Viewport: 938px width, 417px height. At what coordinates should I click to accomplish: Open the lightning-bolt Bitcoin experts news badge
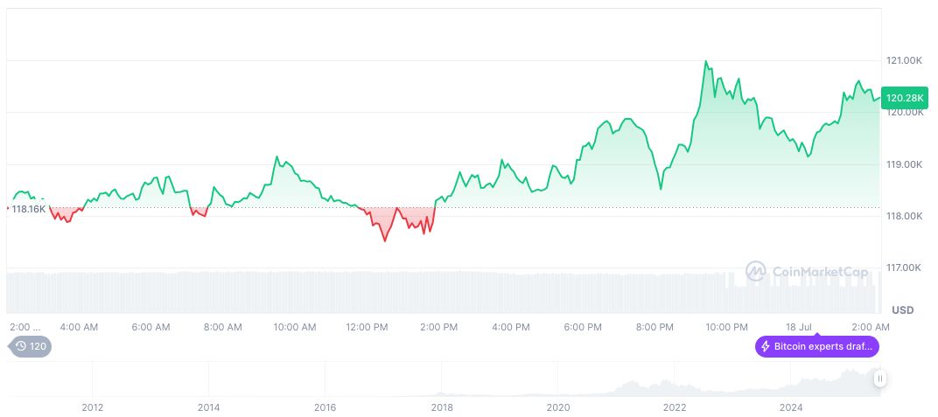pos(817,346)
